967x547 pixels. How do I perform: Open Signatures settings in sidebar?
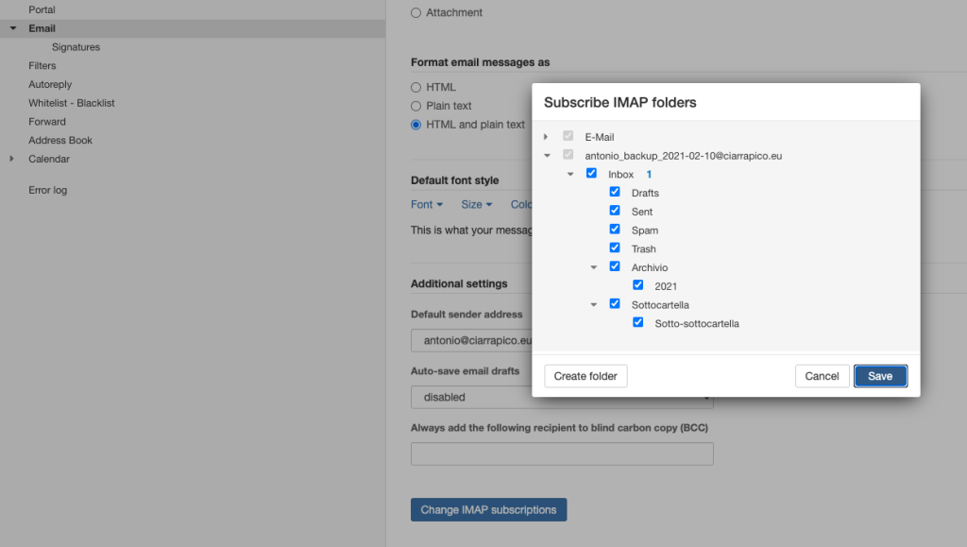(x=76, y=47)
